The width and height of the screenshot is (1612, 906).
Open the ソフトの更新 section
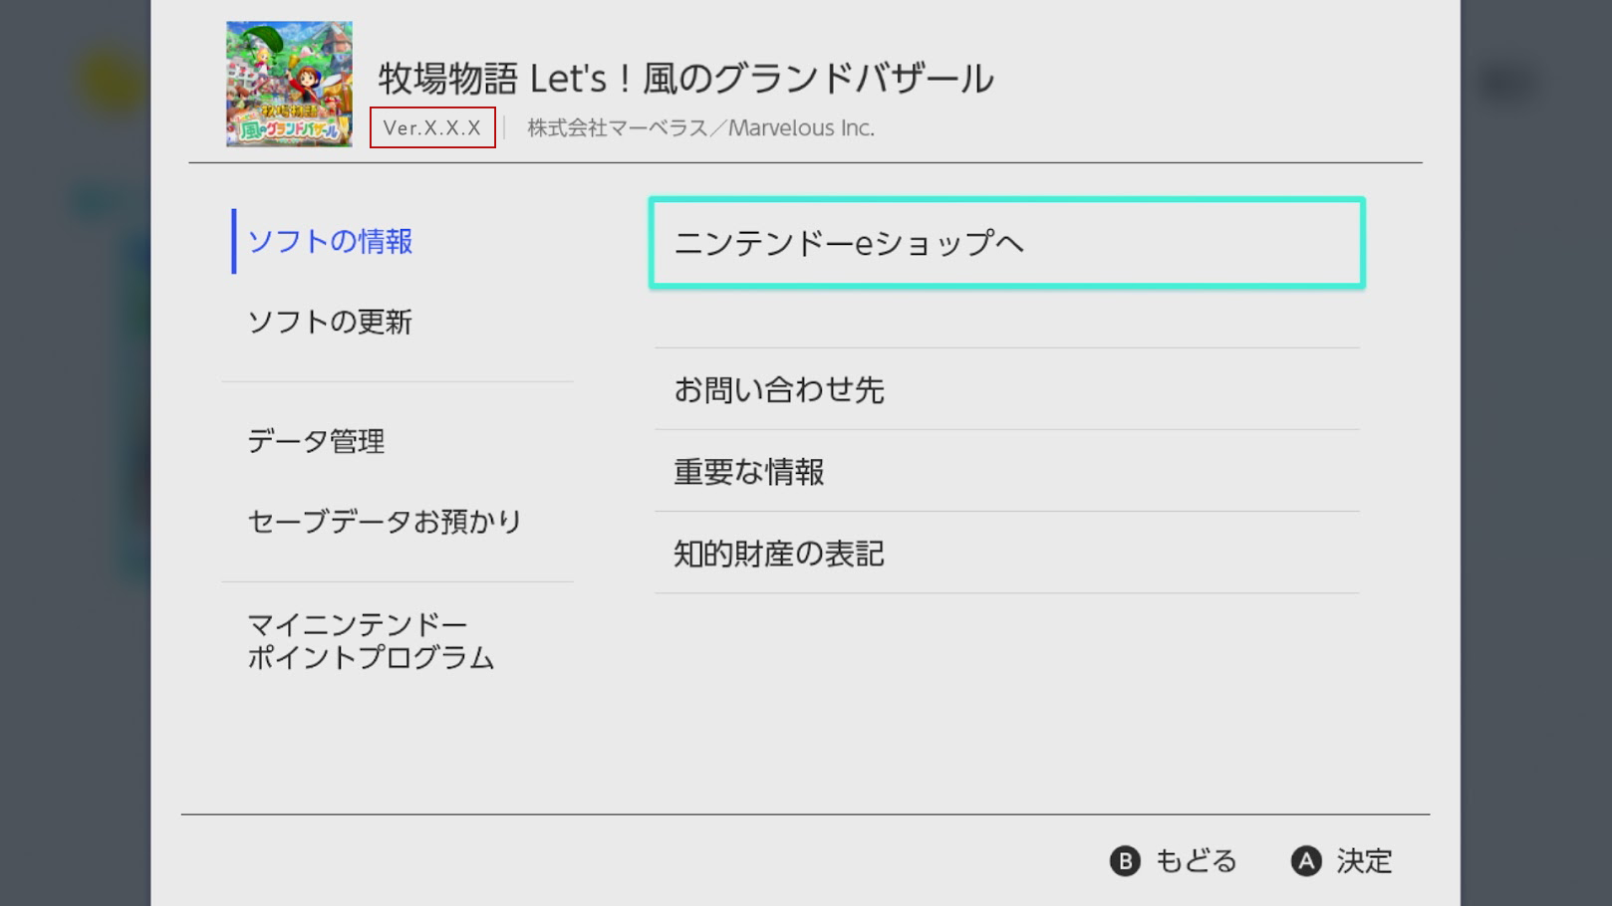pyautogui.click(x=330, y=322)
